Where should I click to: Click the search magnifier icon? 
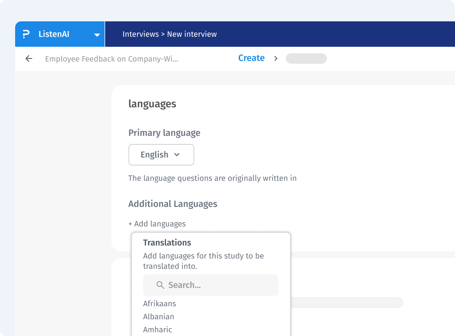point(160,285)
